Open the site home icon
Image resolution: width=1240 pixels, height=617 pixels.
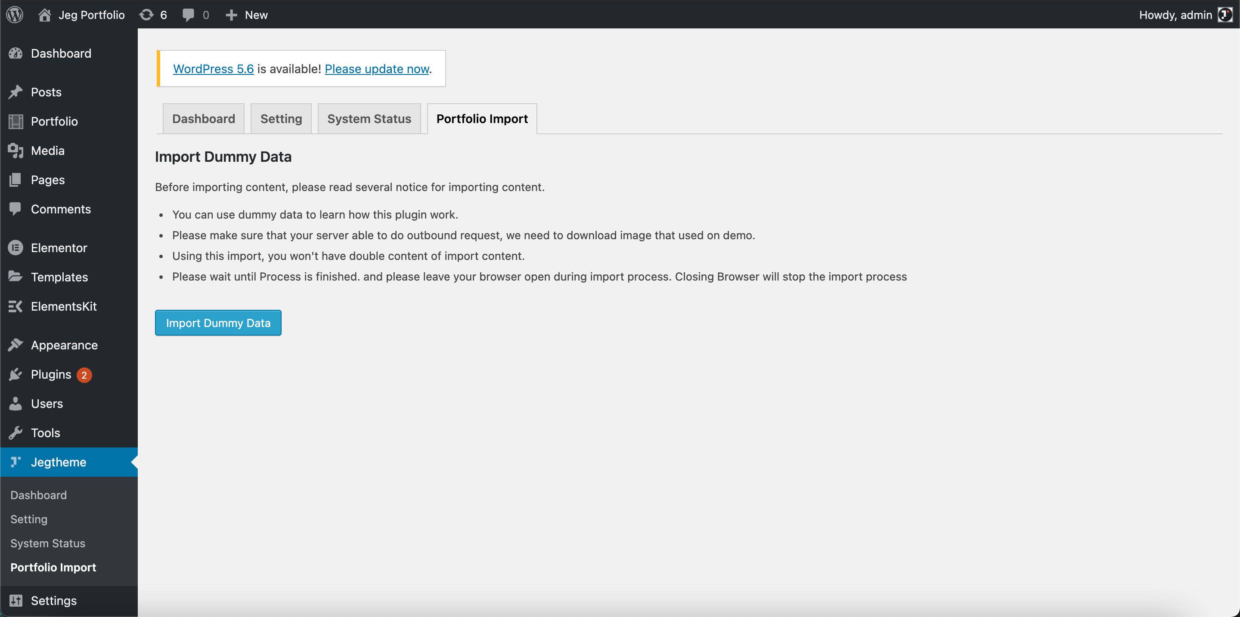[x=45, y=15]
